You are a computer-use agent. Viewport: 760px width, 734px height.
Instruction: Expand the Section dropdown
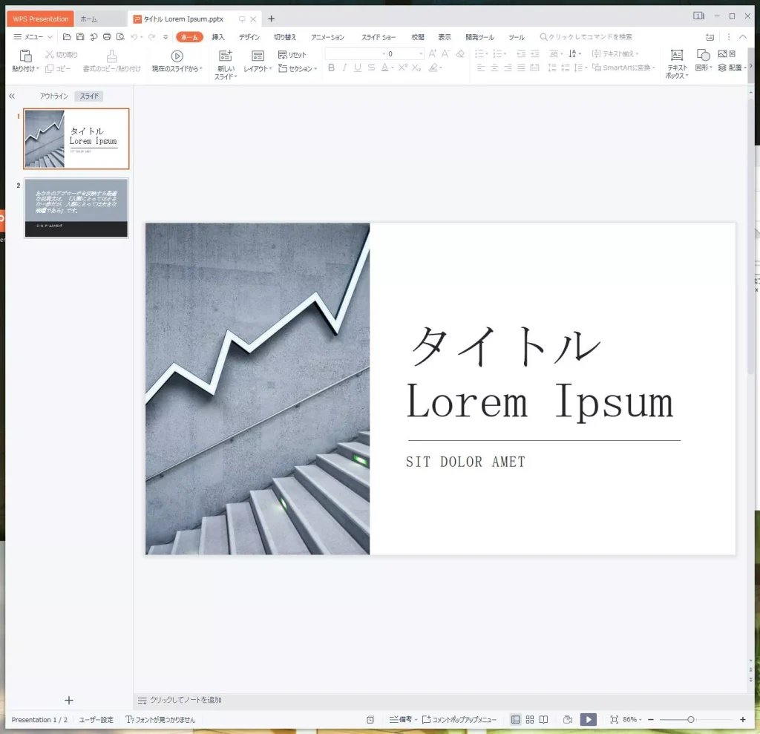[298, 68]
